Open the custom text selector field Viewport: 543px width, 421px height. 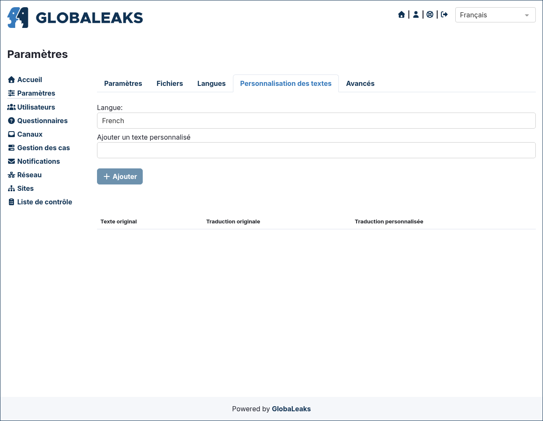[x=316, y=150]
